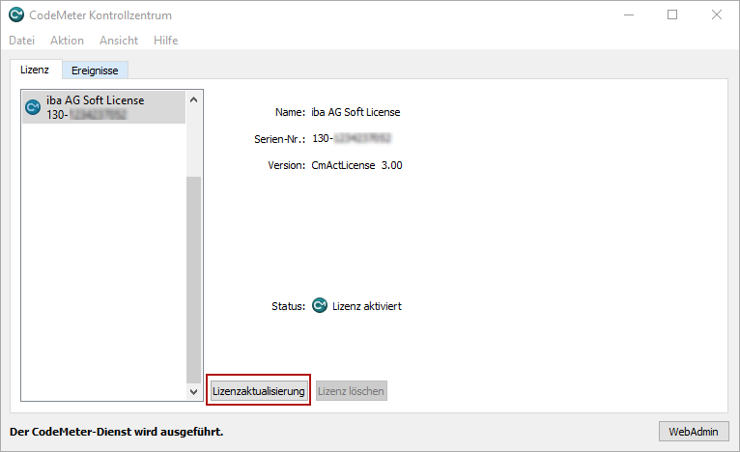Switch to the Lizenz tab
The height and width of the screenshot is (452, 740).
pyautogui.click(x=35, y=70)
